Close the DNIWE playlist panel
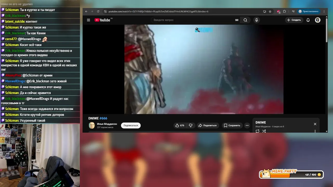The image size is (333, 187). pyautogui.click(x=315, y=124)
